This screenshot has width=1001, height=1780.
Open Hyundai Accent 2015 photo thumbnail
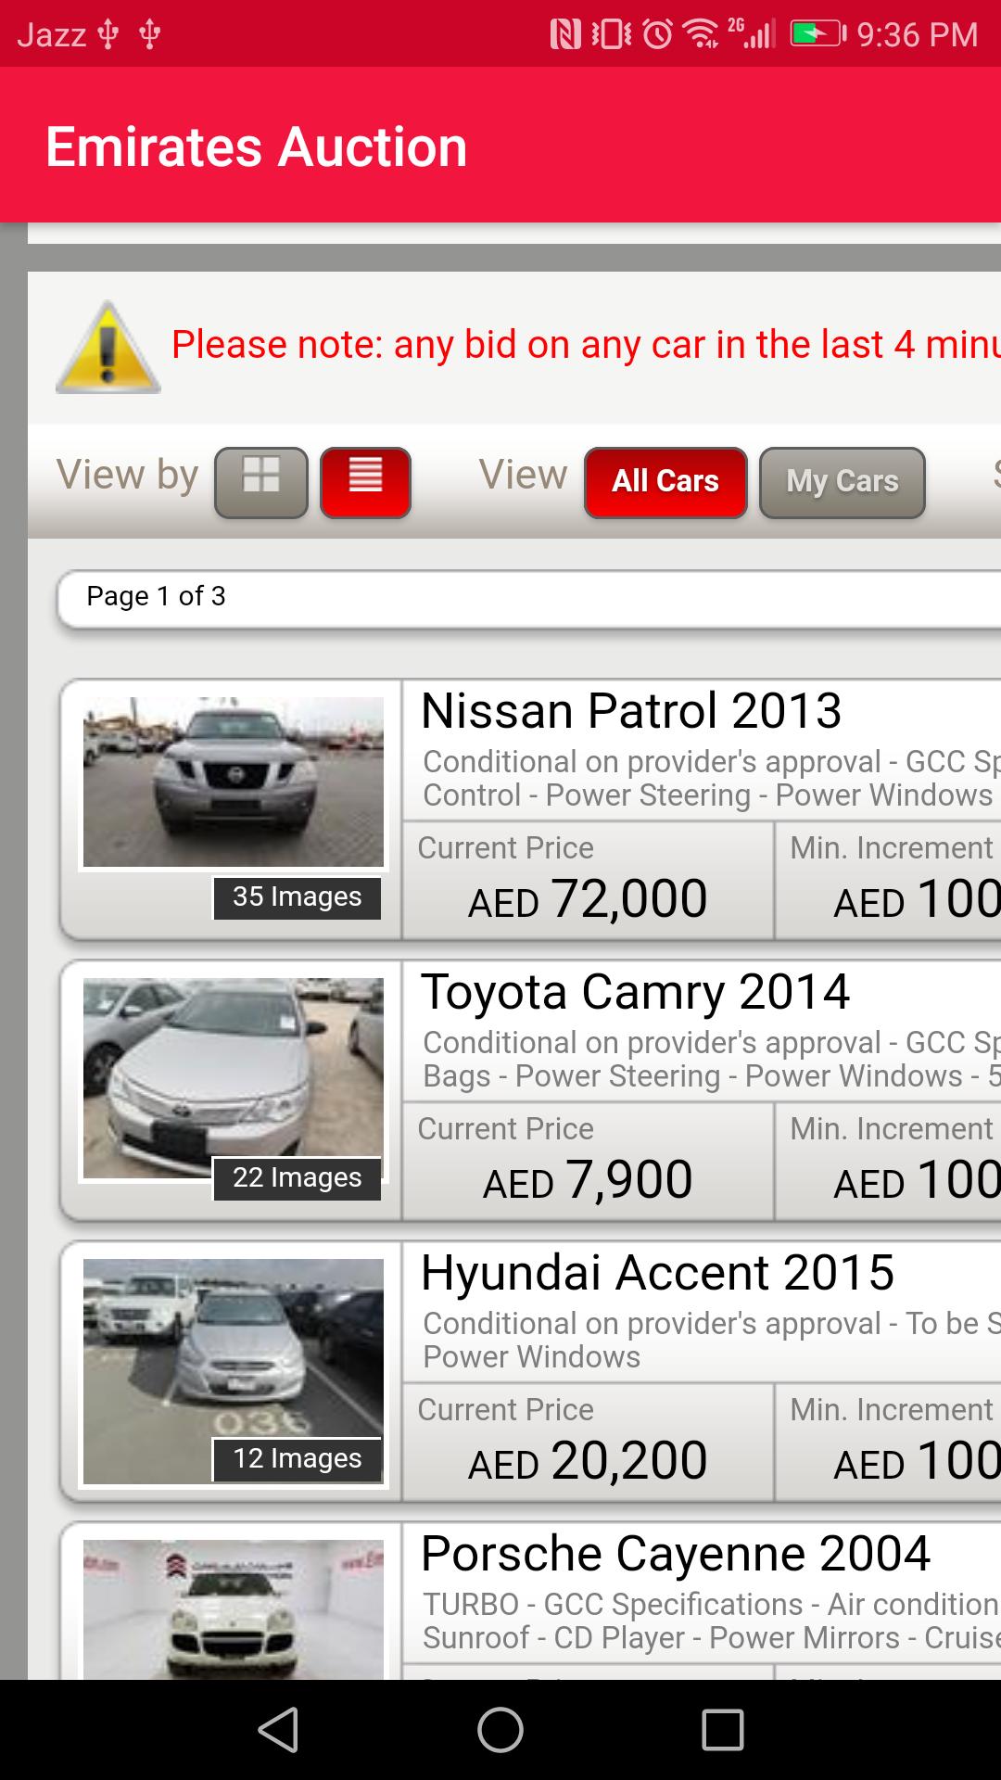[234, 1371]
